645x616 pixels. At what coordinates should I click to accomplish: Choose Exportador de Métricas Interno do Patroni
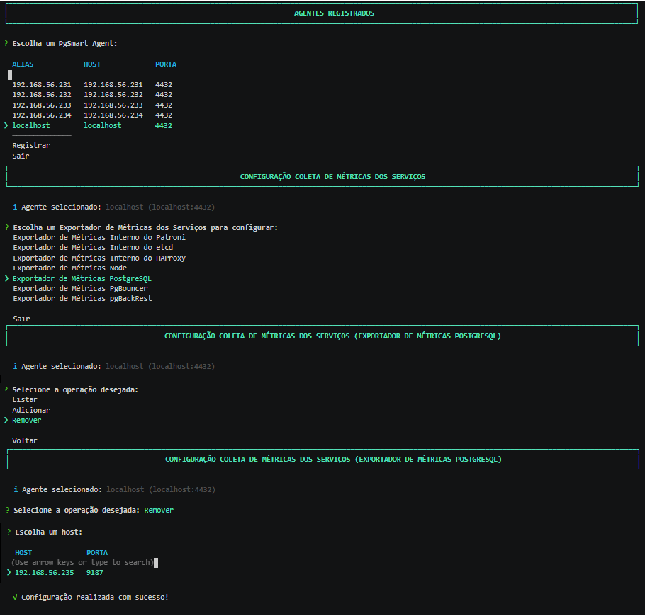pyautogui.click(x=99, y=237)
